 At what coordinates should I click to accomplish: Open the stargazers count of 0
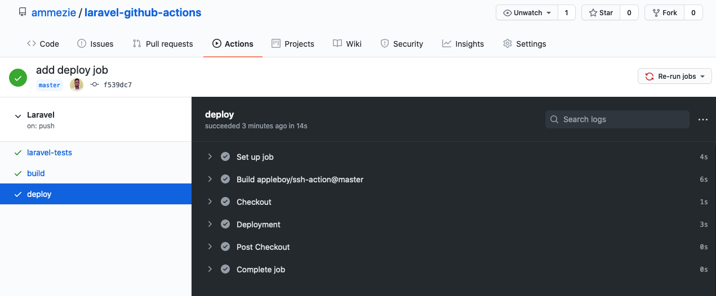629,12
